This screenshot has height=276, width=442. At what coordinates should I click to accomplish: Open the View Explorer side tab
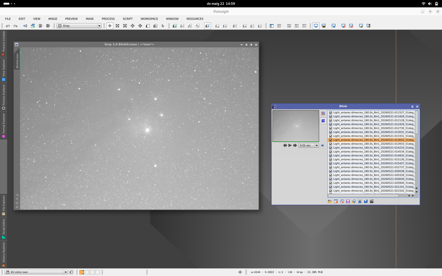[3, 70]
